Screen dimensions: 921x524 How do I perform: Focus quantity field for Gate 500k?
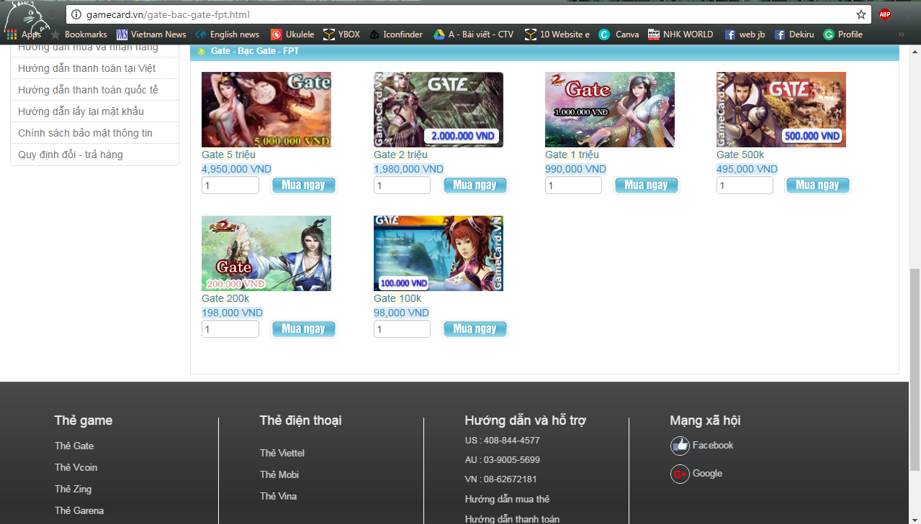coord(745,185)
